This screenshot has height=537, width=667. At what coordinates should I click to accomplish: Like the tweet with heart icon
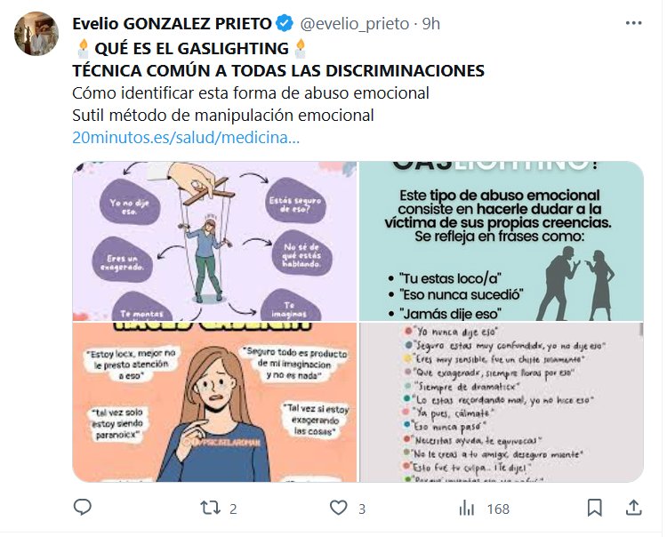click(x=339, y=508)
